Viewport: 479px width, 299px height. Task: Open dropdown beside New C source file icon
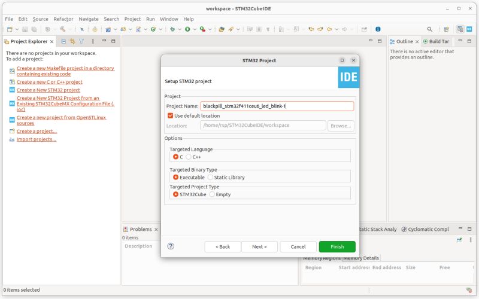click(x=145, y=29)
